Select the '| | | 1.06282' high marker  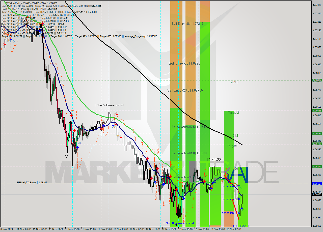click(x=213, y=160)
